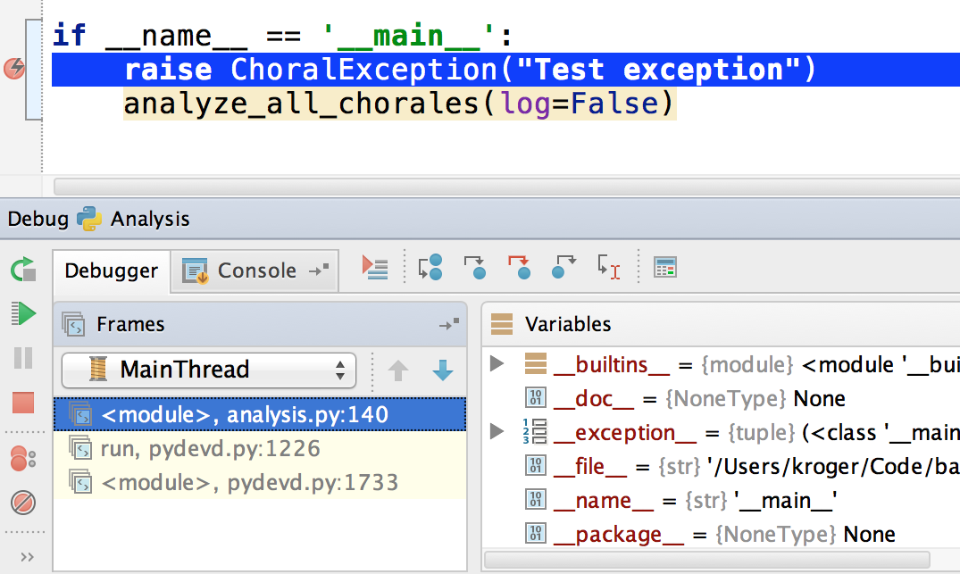Click the Rerun debug session icon
Screen dimensions: 960x574
click(x=23, y=270)
